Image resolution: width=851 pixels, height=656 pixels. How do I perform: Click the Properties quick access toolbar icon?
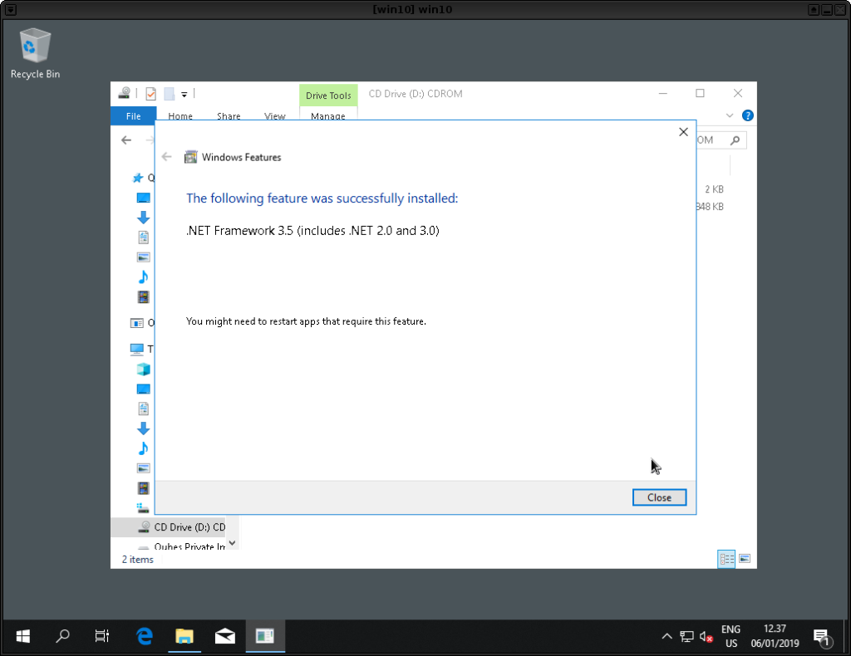[x=151, y=94]
